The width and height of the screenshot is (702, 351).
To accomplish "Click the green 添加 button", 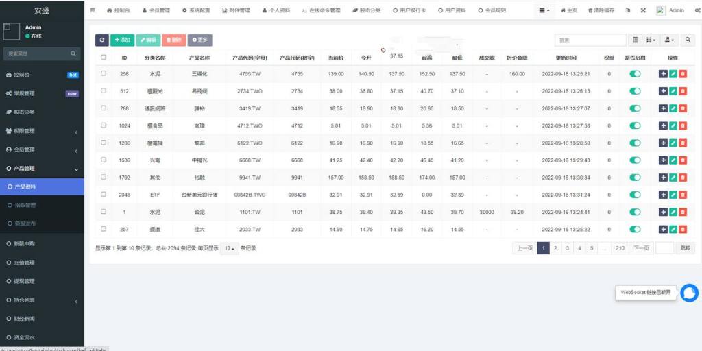I will point(122,40).
